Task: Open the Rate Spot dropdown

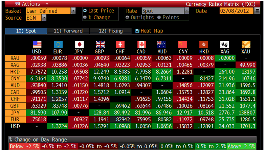Action: tap(186, 11)
